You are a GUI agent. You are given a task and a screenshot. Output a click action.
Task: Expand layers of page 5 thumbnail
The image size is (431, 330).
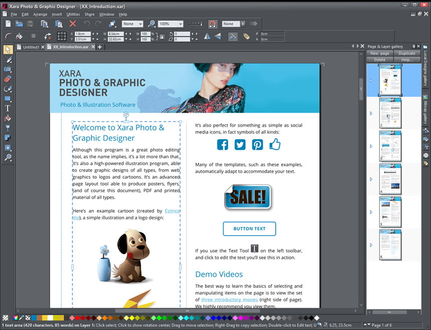[x=371, y=212]
